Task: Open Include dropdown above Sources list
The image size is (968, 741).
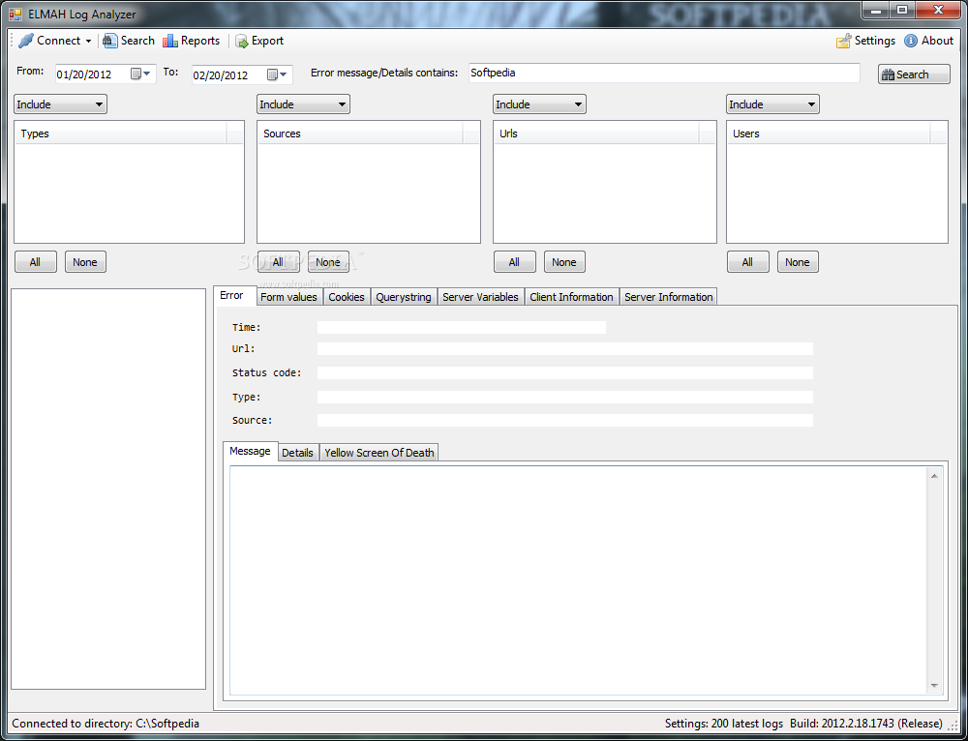Action: point(303,104)
